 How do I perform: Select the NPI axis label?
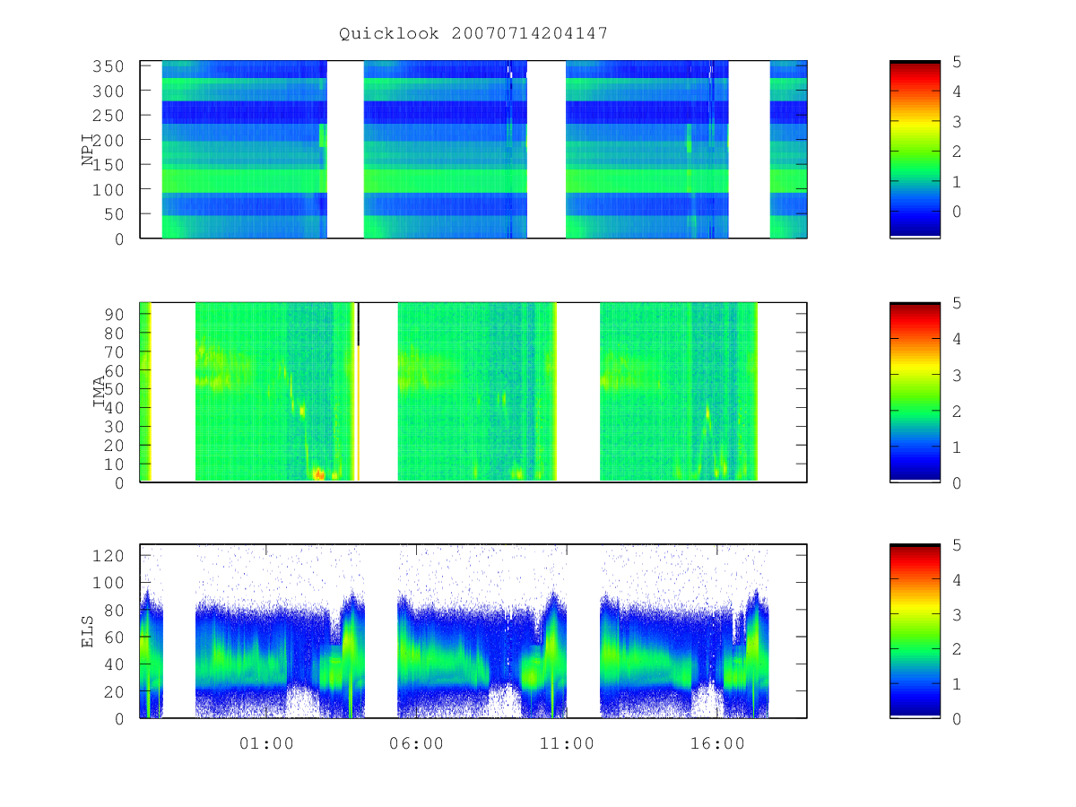(x=88, y=149)
